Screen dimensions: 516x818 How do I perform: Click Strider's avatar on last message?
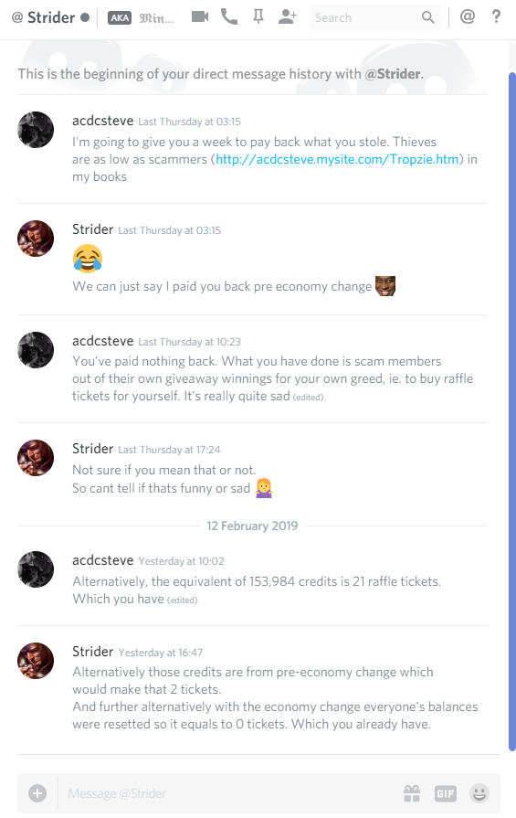click(x=36, y=661)
